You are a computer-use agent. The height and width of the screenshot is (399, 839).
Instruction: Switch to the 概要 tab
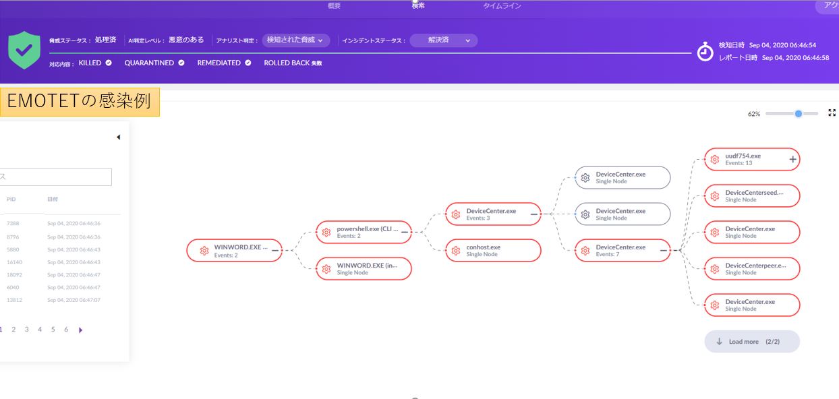pos(334,6)
